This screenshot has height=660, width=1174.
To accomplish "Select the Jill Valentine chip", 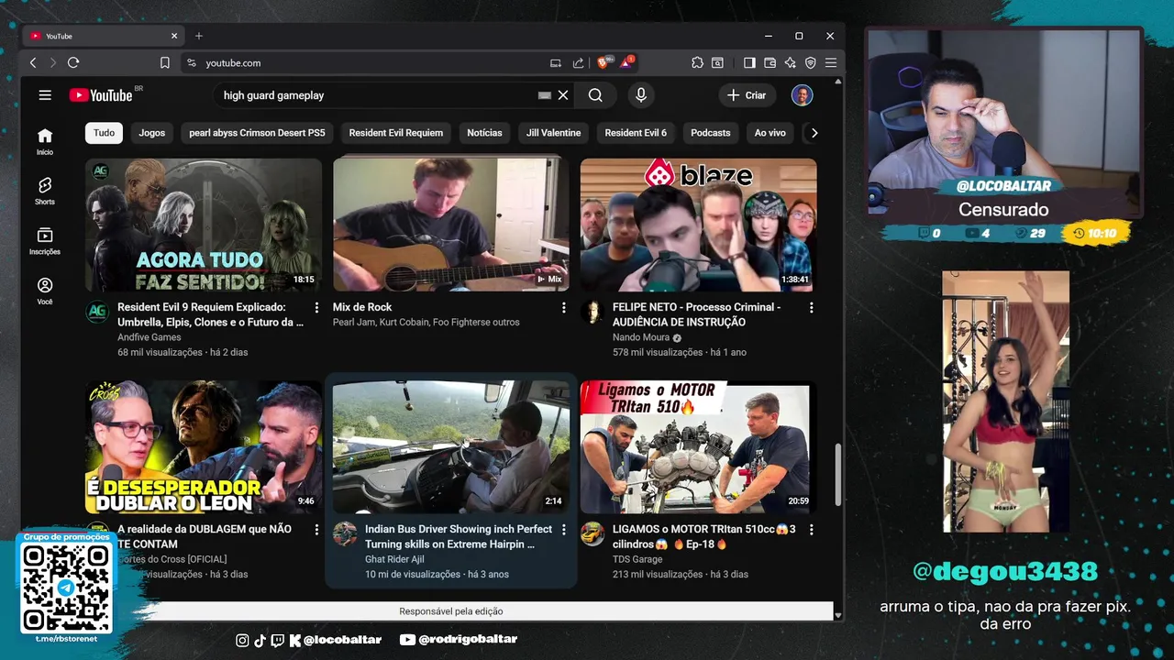I will [554, 133].
